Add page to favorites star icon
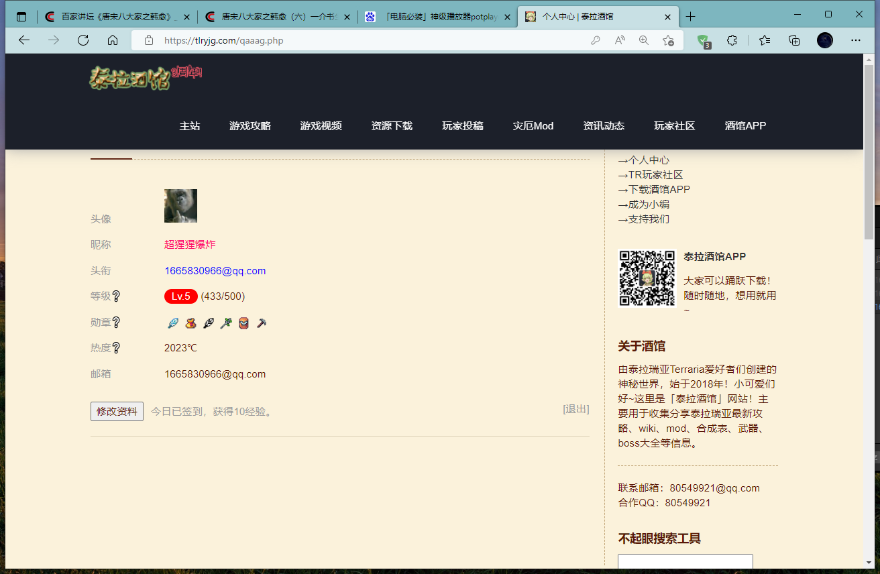Viewport: 880px width, 574px height. [x=668, y=40]
